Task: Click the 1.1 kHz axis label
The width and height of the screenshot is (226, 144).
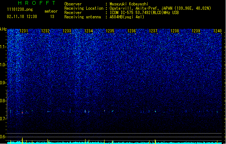Action: pyautogui.click(x=3, y=47)
